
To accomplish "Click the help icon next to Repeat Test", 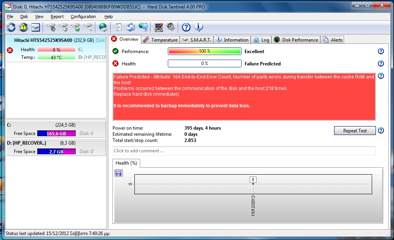I will click(x=381, y=130).
